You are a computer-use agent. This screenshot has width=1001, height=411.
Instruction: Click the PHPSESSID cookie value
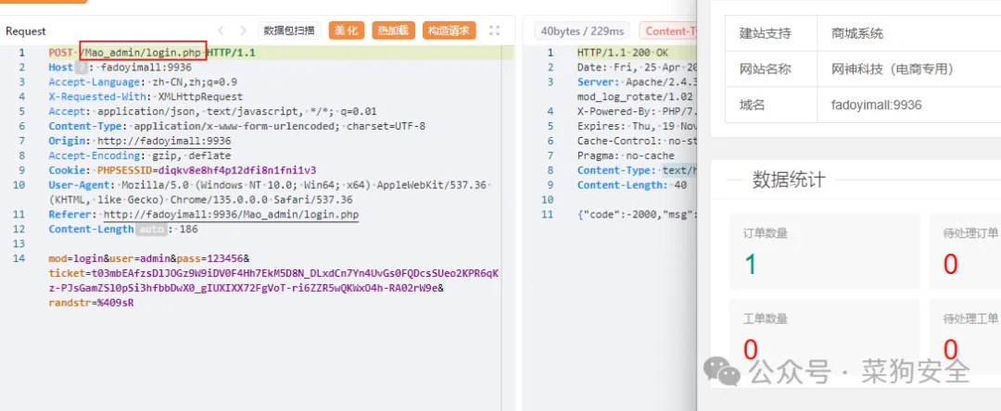(237, 170)
